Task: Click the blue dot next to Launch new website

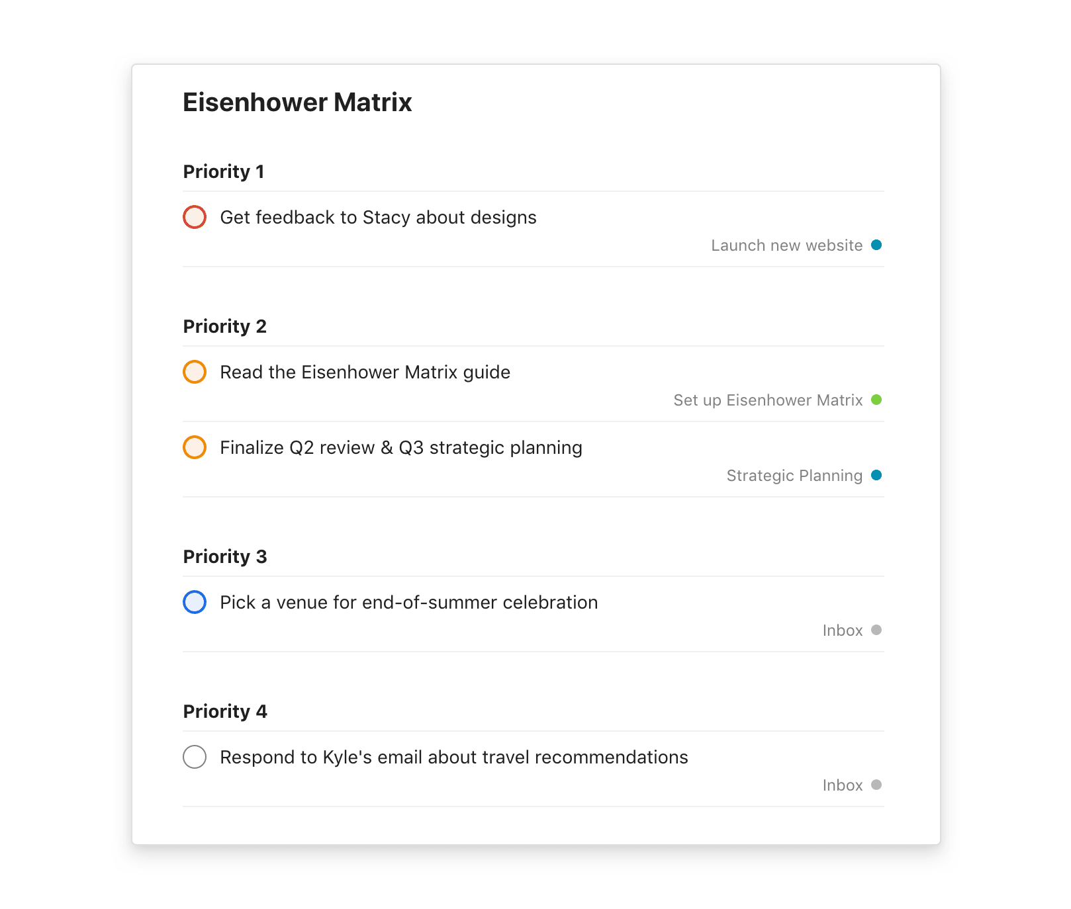Action: coord(876,245)
